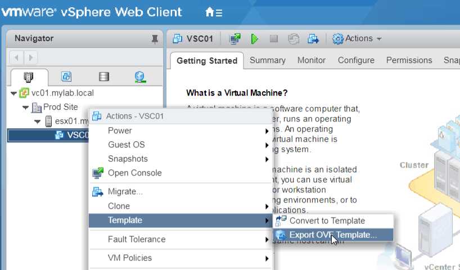Viewport: 460px width, 270px height.
Task: Click the vSphere home menu icon
Action: pos(213,12)
